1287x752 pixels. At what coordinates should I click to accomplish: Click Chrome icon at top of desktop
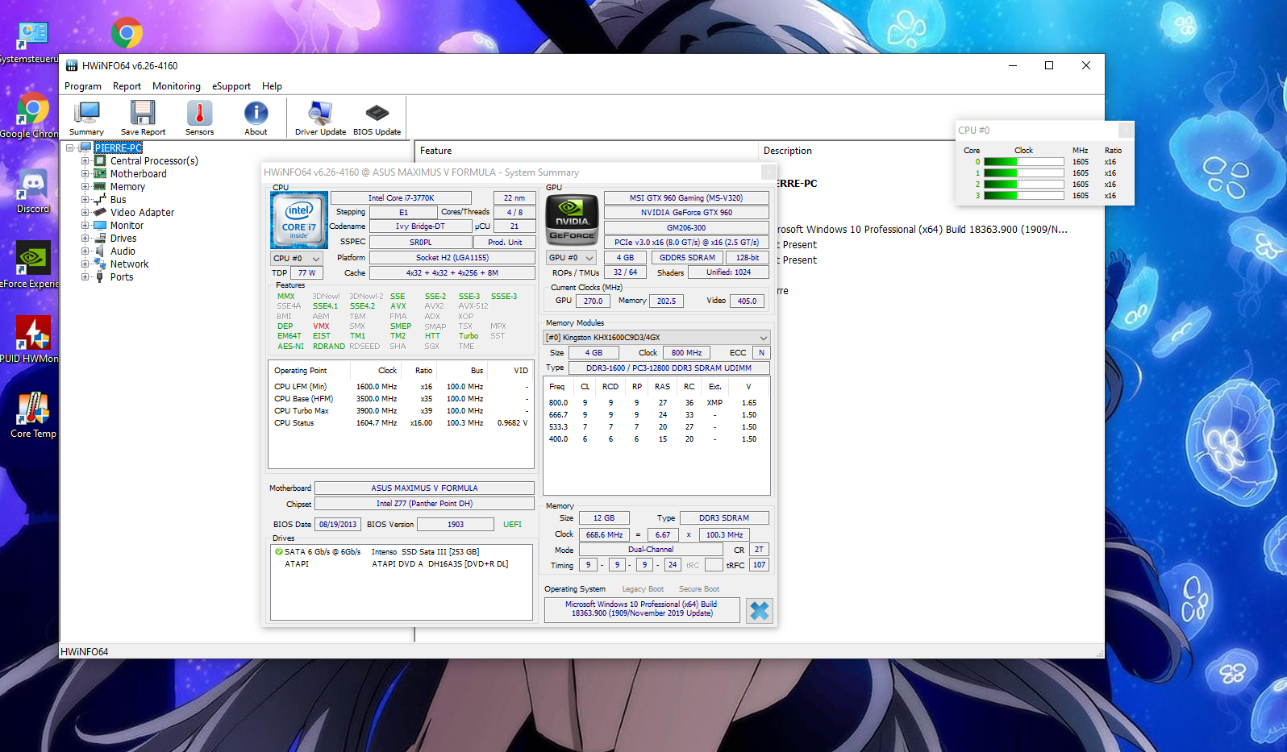[x=127, y=33]
